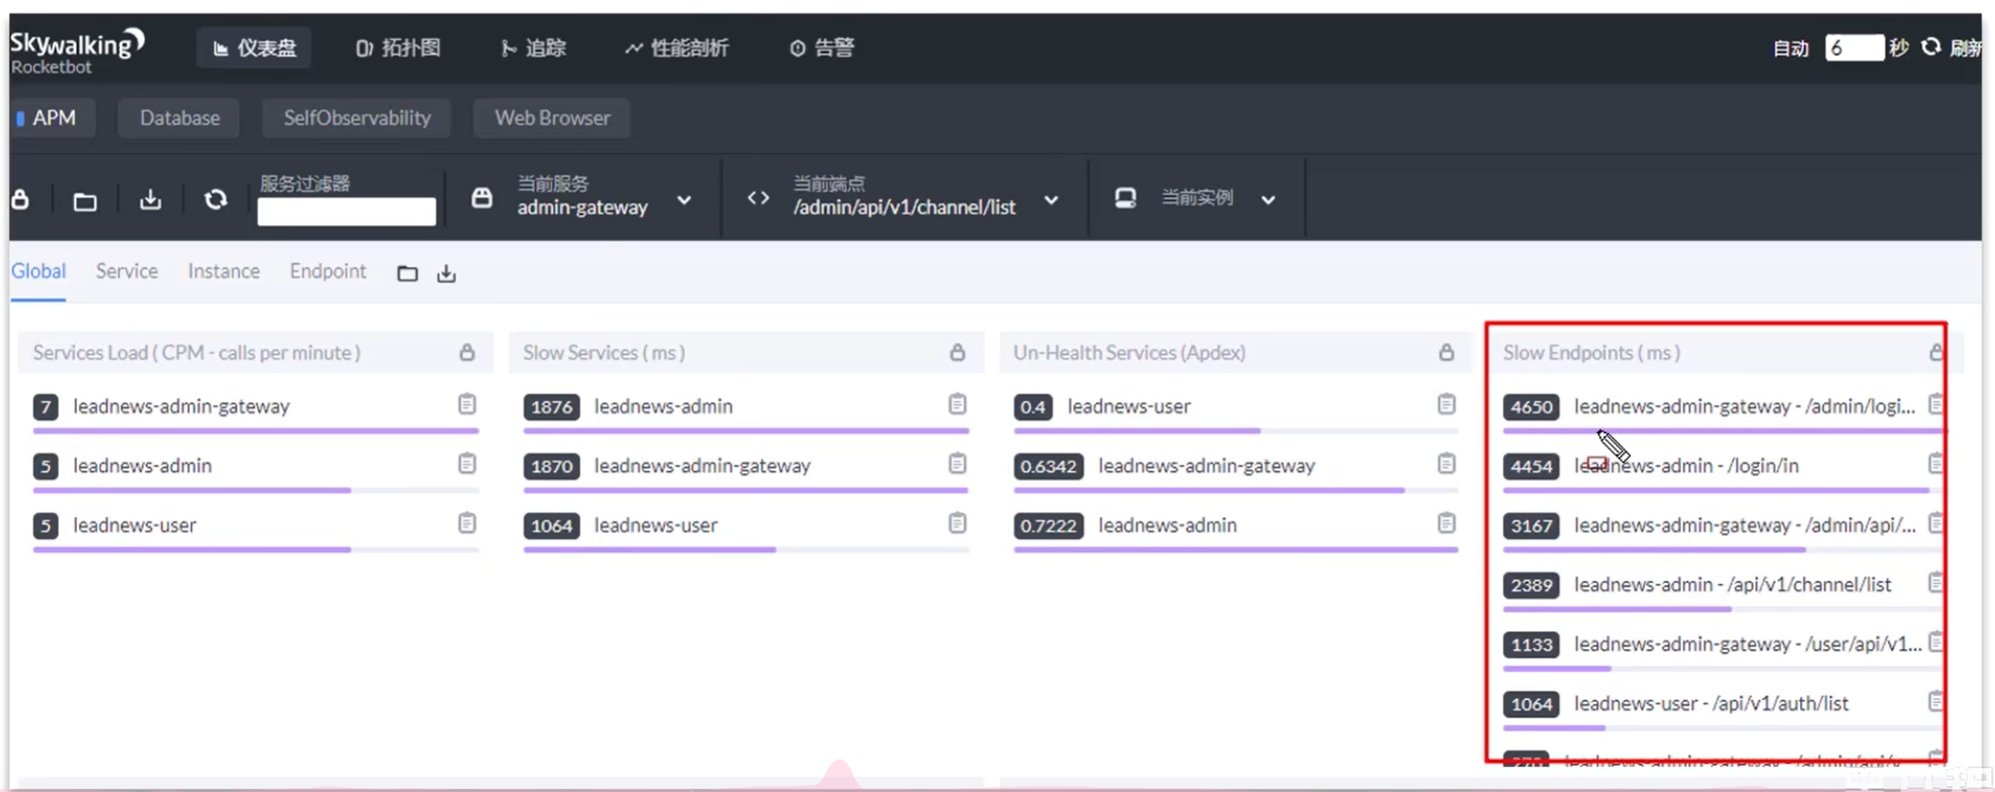Copy leadnews-user name in Services Load
This screenshot has height=792, width=1995.
pos(467,523)
